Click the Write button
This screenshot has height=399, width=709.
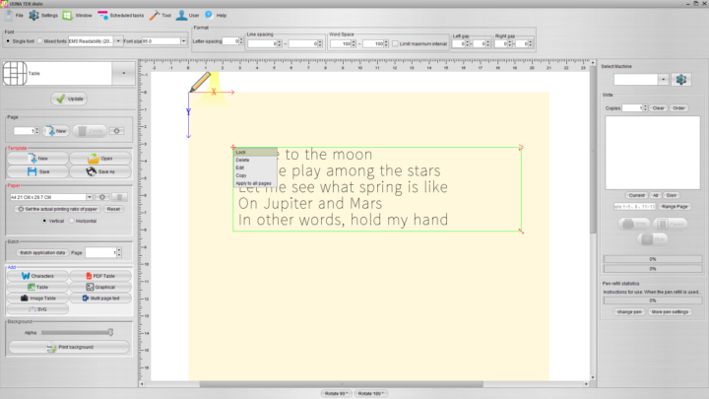[634, 224]
